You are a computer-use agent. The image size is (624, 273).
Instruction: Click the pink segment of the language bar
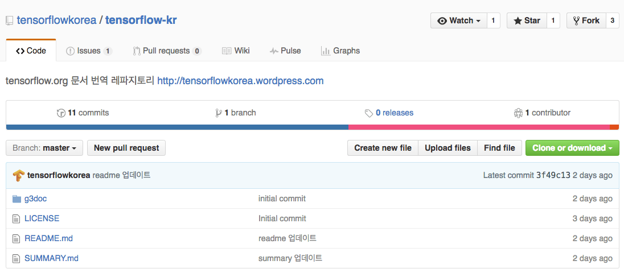pos(479,127)
